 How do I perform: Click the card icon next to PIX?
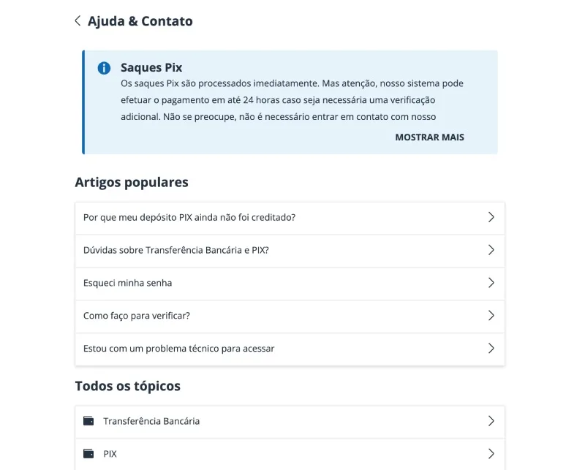pos(91,454)
